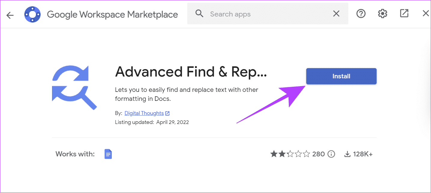The image size is (431, 193).
Task: Close the Marketplace dialog
Action: [426, 13]
